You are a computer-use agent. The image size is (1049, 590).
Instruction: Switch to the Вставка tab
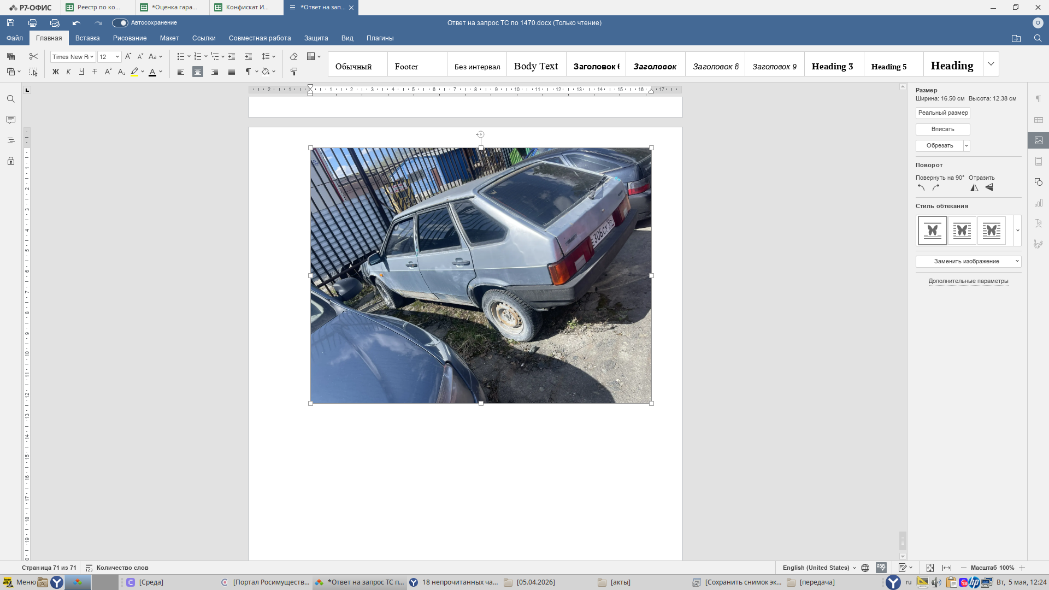point(87,38)
